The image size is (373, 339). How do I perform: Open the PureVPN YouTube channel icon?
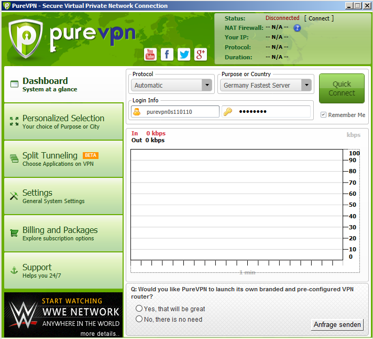pyautogui.click(x=150, y=55)
